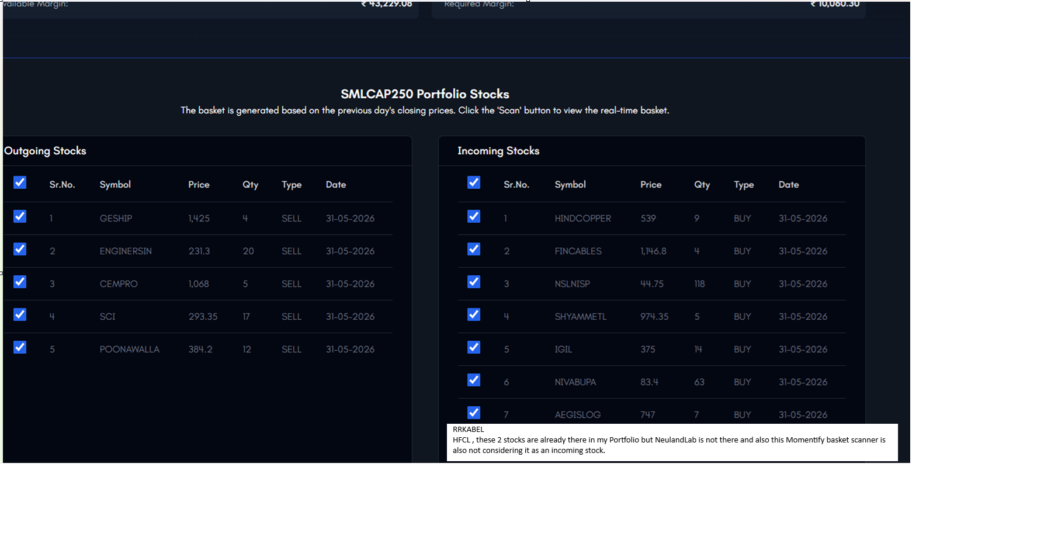1051x543 pixels.
Task: Click SCI price 293.35
Action: pos(203,316)
